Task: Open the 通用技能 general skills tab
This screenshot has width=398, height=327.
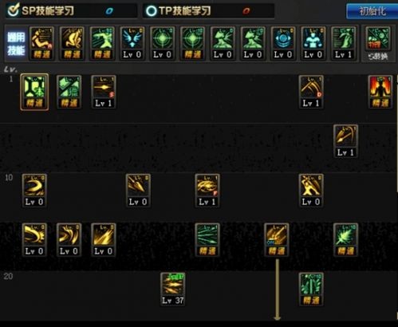Action: (16, 44)
